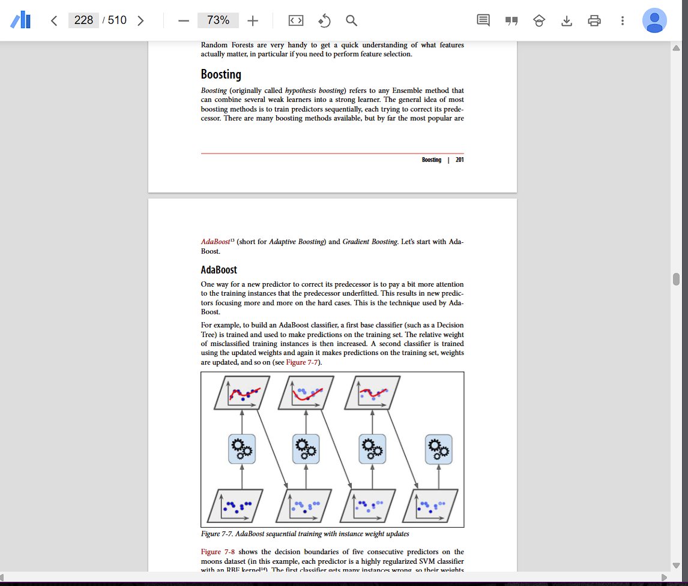Click the horizontal scroll right arrow
Viewport: 688px width, 586px height.
(x=664, y=577)
